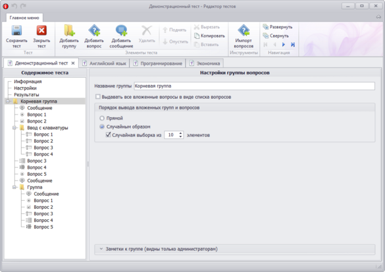Click the Копировать toolbar item
This screenshot has height=272, width=385.
click(x=209, y=36)
